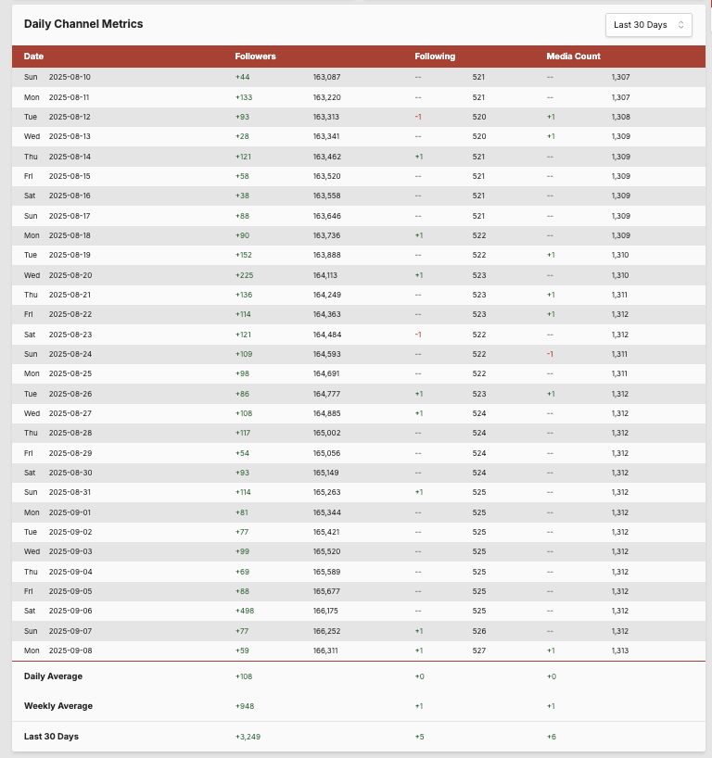The width and height of the screenshot is (712, 758).
Task: Click the Daily Average row label
Action: [53, 676]
